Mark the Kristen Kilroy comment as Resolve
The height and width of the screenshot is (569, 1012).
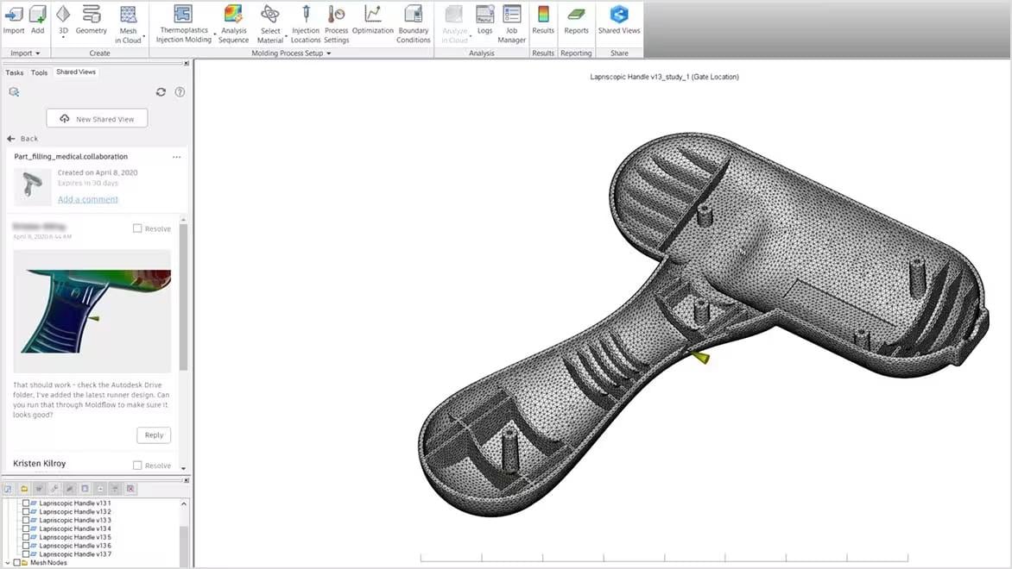point(136,465)
